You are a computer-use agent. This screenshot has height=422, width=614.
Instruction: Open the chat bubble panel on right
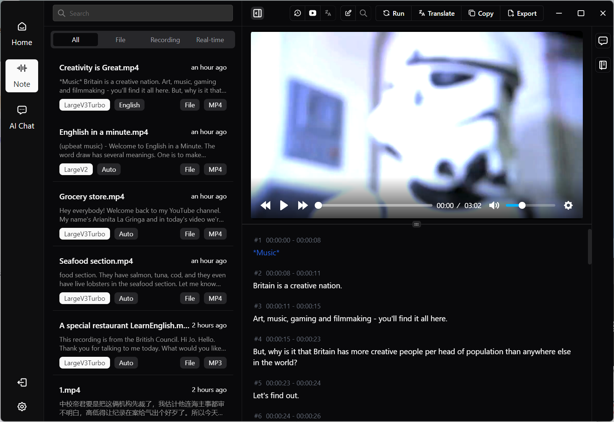(603, 41)
